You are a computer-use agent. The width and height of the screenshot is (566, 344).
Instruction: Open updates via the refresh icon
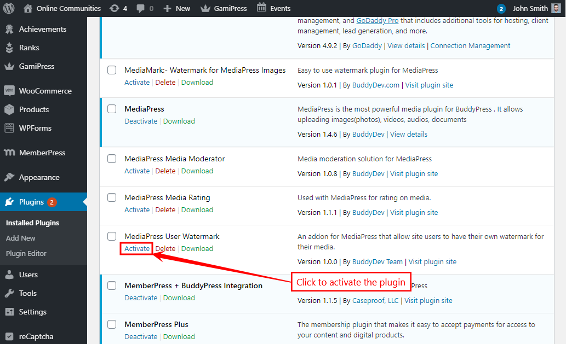click(115, 8)
